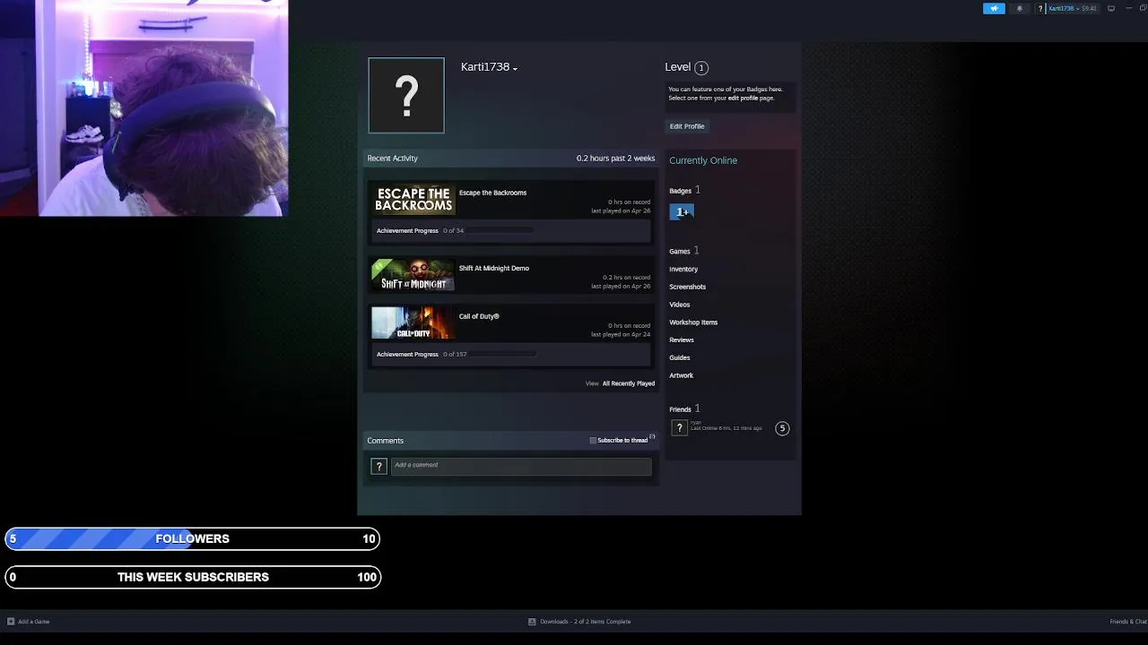Click the Currently Online status text
Image resolution: width=1148 pixels, height=645 pixels.
[703, 160]
